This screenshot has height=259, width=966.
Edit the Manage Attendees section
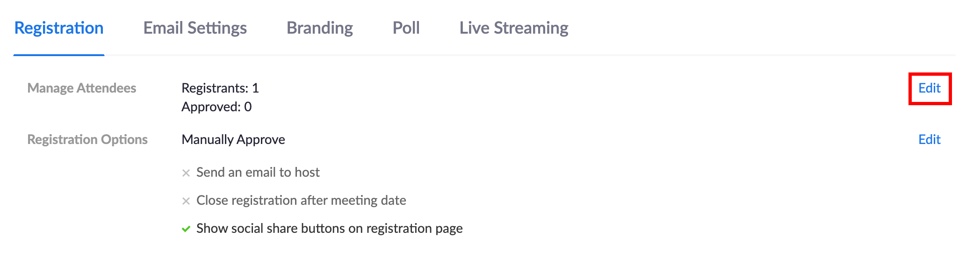[929, 88]
